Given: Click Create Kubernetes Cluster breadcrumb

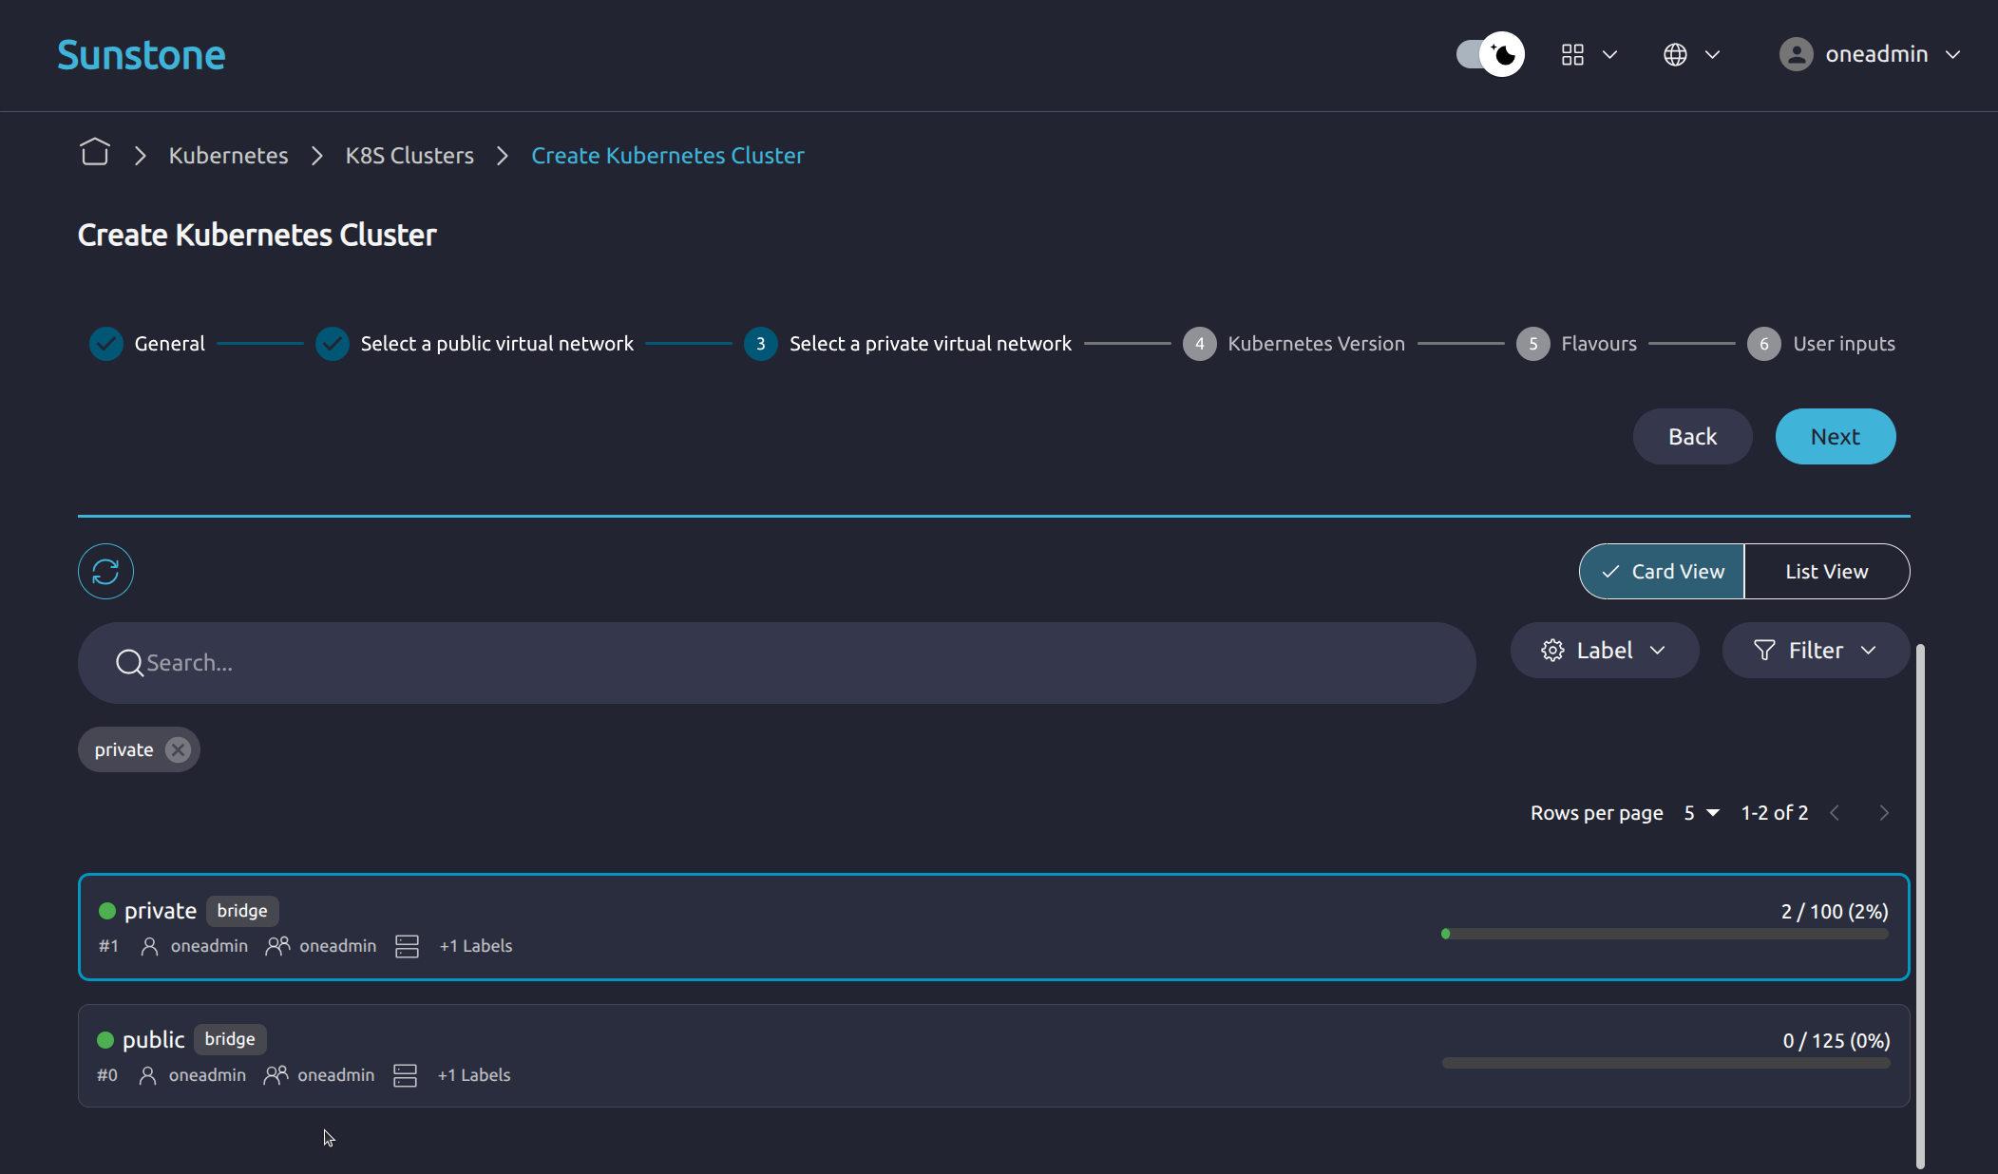Looking at the screenshot, I should tap(667, 155).
